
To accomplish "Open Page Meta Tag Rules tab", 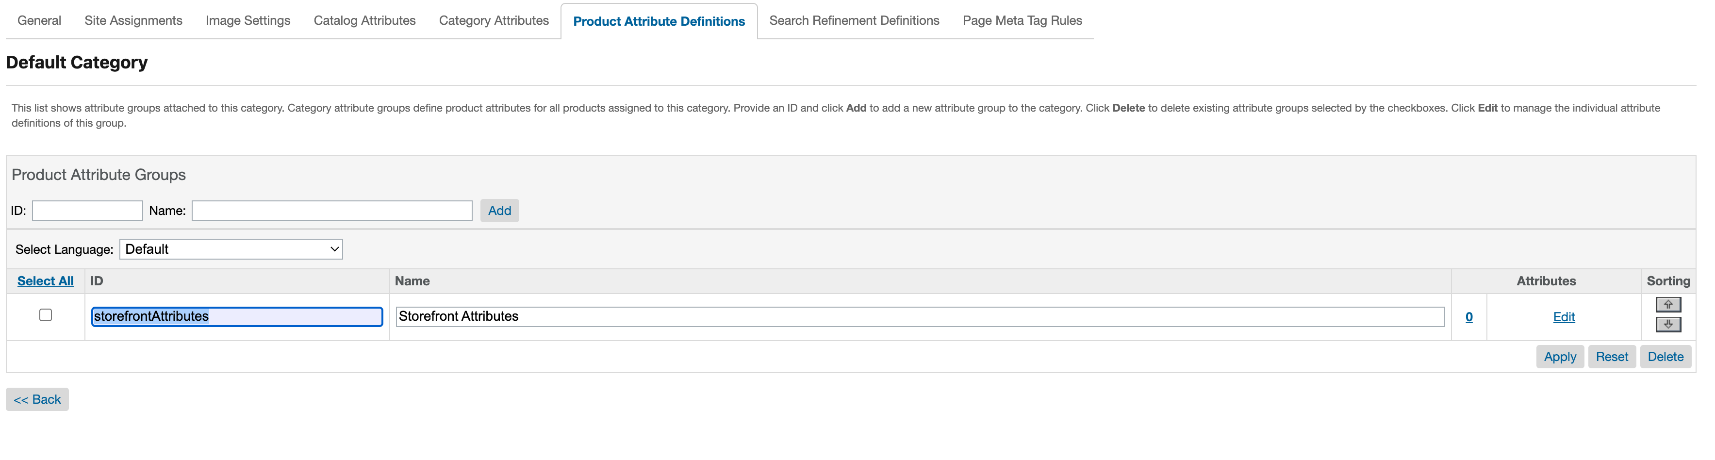I will (1022, 21).
